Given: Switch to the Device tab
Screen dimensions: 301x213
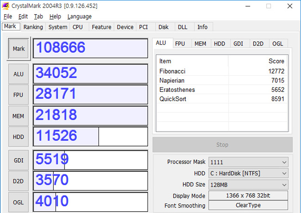Looking at the screenshot, I should [x=125, y=27].
